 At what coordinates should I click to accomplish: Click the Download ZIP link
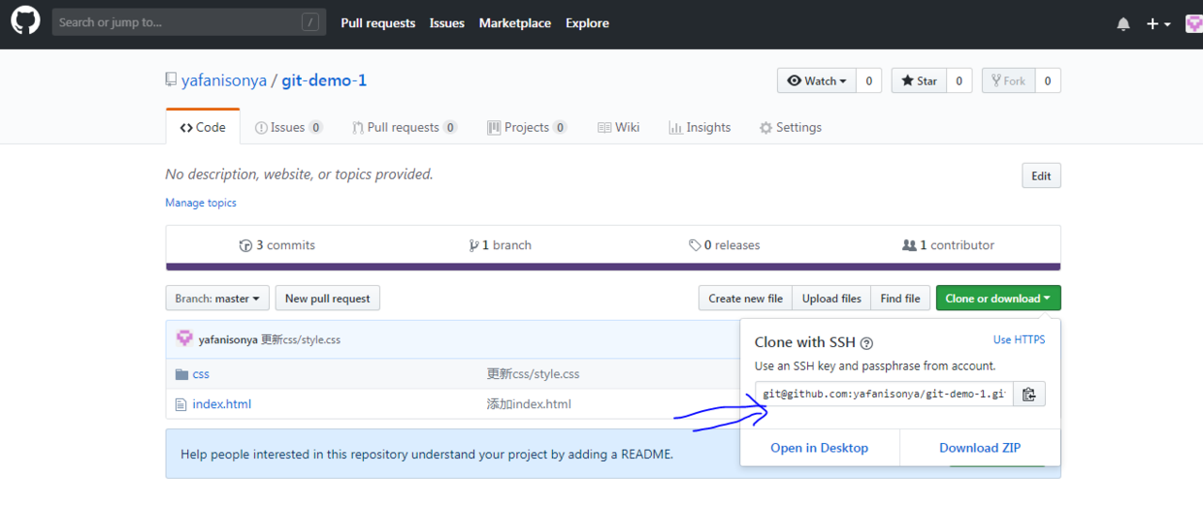click(x=979, y=448)
